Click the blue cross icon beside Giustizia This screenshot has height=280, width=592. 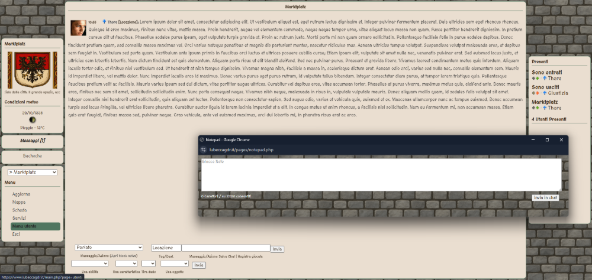coord(543,93)
